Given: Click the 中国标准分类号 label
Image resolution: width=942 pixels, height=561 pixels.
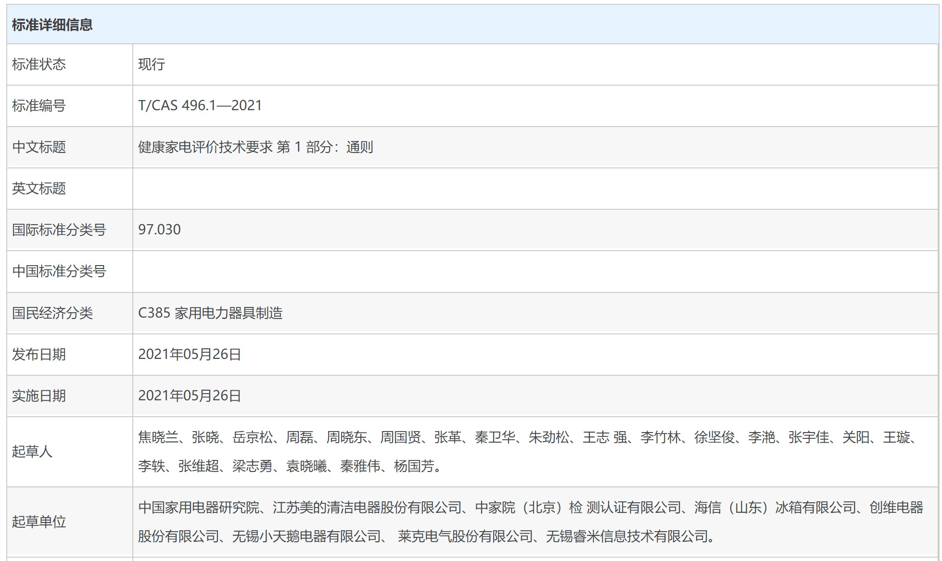Looking at the screenshot, I should click(59, 271).
